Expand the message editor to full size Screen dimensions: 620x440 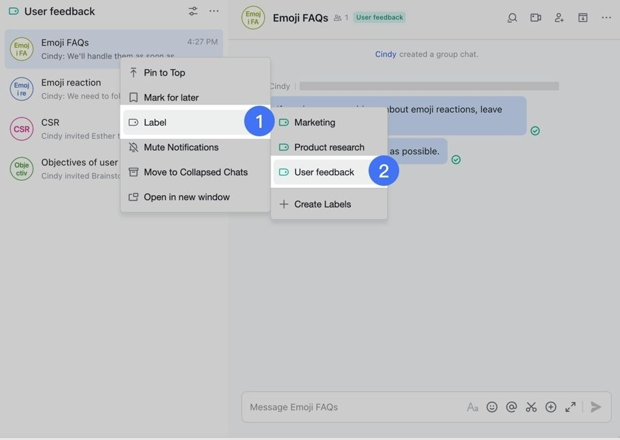click(x=570, y=407)
